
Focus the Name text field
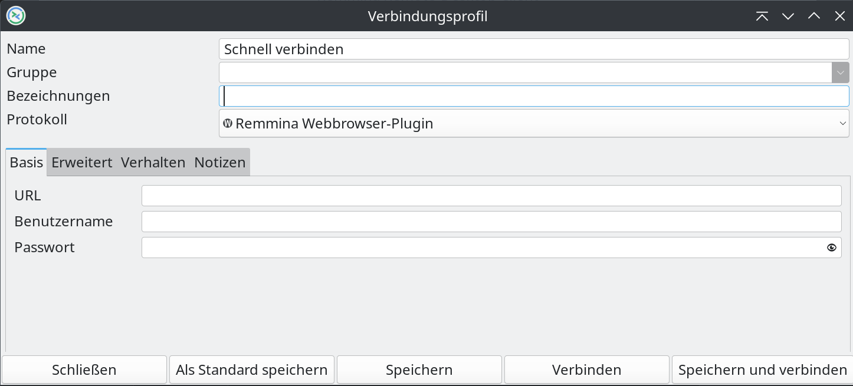pyautogui.click(x=534, y=49)
